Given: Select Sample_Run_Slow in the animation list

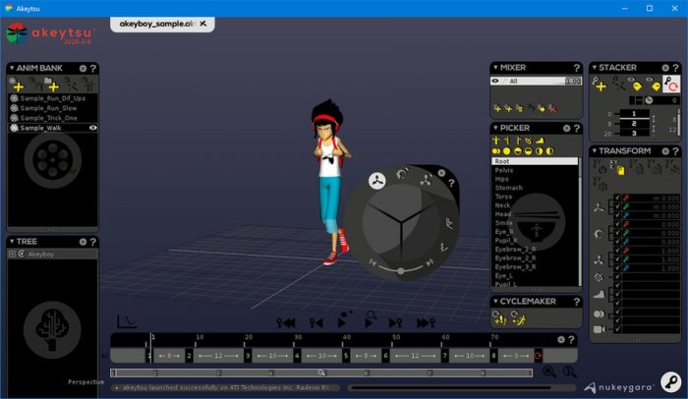Looking at the screenshot, I should pyautogui.click(x=47, y=107).
